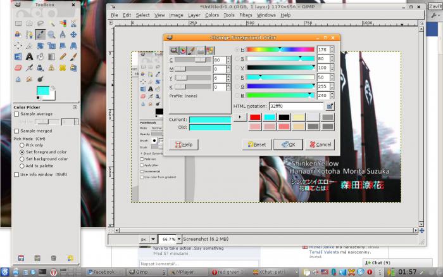
Task: Select the Blend gradient tool
Action: pos(51,56)
